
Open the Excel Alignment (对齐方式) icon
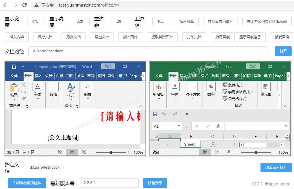[192, 87]
